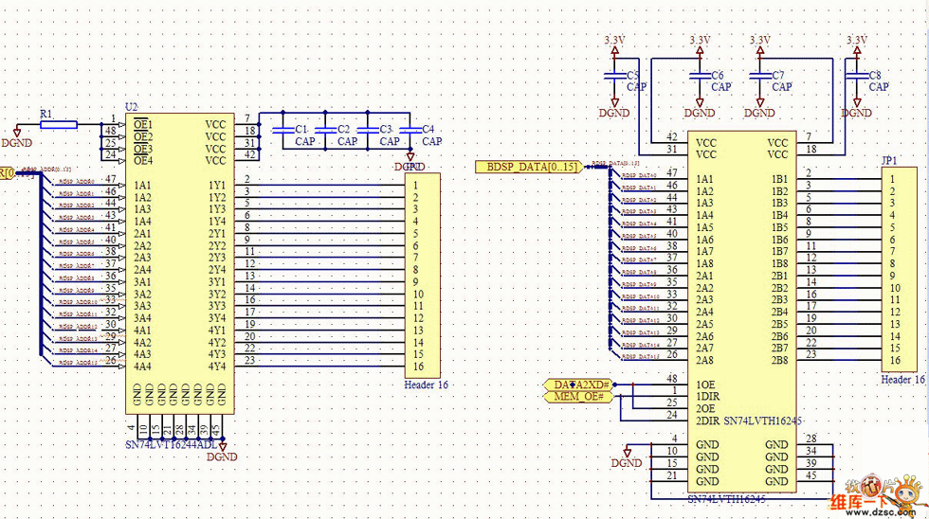Click the DA_A2XD# port symbol
Image resolution: width=929 pixels, height=519 pixels.
click(582, 385)
